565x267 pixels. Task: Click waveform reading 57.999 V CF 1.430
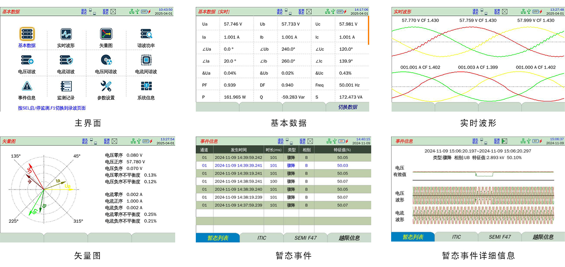click(536, 20)
